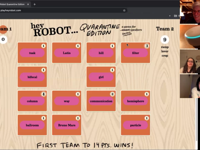
Task: Click the video thumbnail of woman with glasses
Action: click(190, 62)
